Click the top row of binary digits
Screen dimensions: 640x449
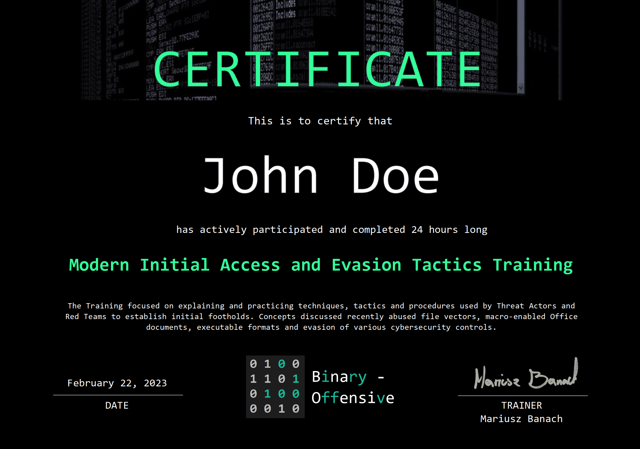pos(274,364)
